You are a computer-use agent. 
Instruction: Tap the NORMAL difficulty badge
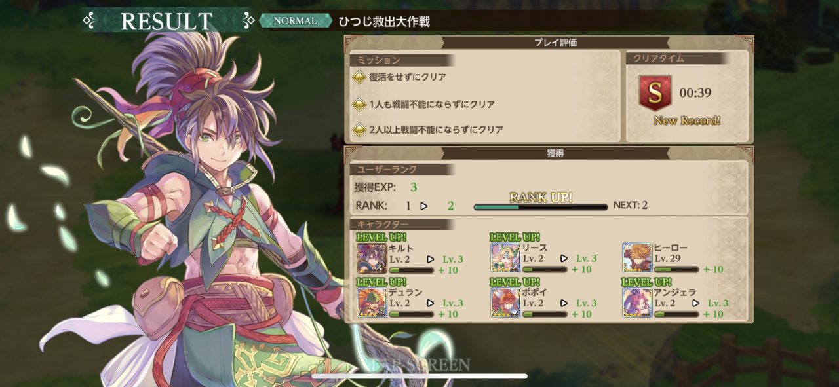click(x=295, y=21)
